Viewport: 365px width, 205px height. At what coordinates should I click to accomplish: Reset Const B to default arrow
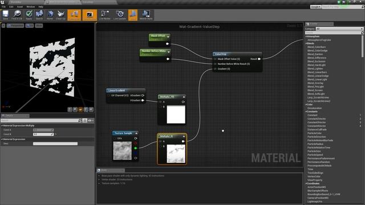coord(56,134)
